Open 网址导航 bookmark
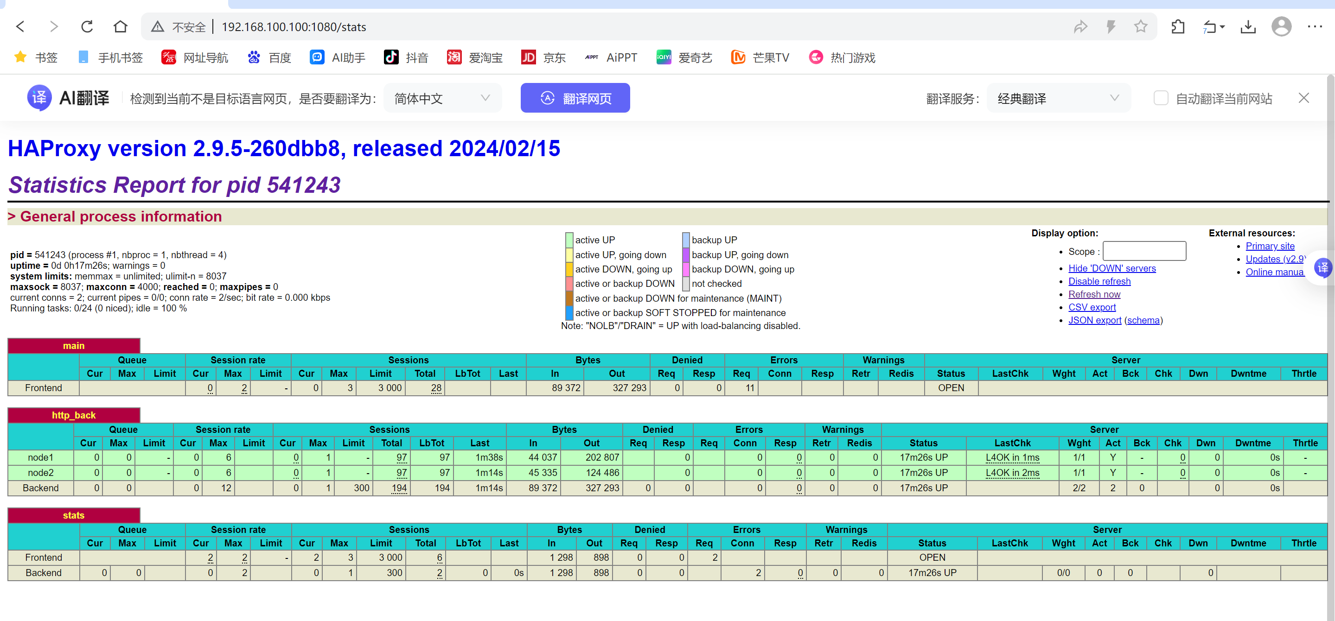 pos(195,57)
